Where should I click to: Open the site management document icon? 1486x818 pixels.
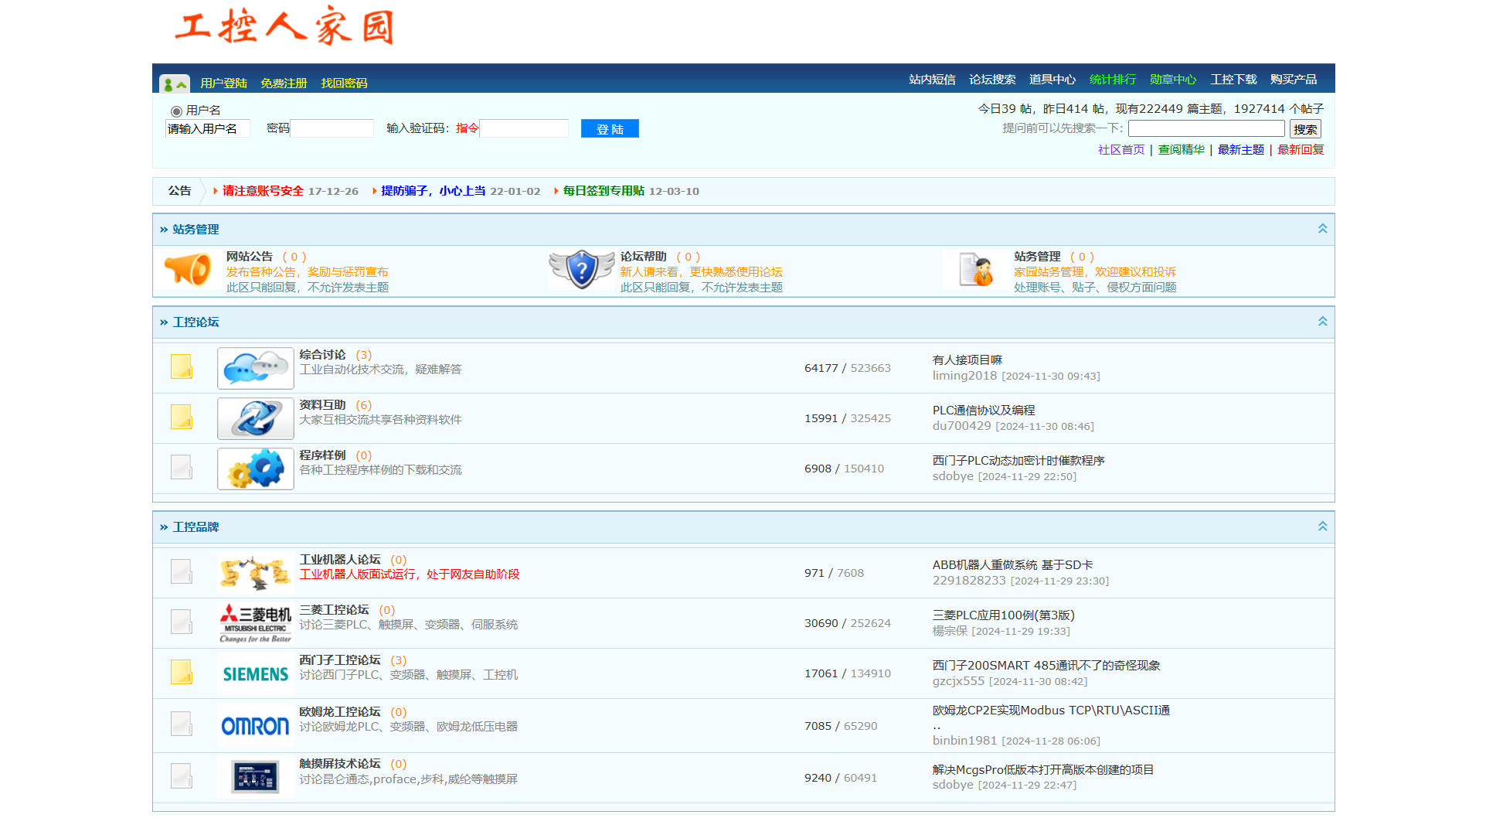coord(975,271)
